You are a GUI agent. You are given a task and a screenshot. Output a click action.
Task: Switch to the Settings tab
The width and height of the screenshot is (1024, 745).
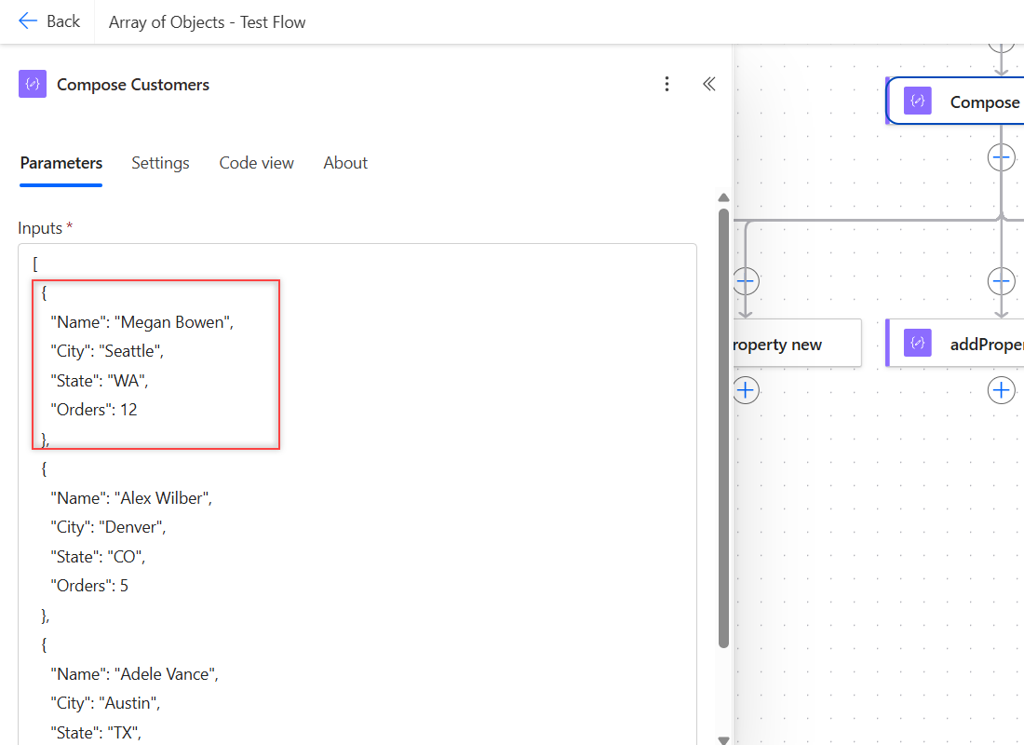pyautogui.click(x=161, y=163)
